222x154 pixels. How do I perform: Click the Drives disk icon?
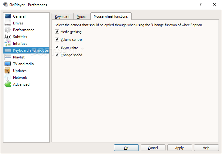8,23
